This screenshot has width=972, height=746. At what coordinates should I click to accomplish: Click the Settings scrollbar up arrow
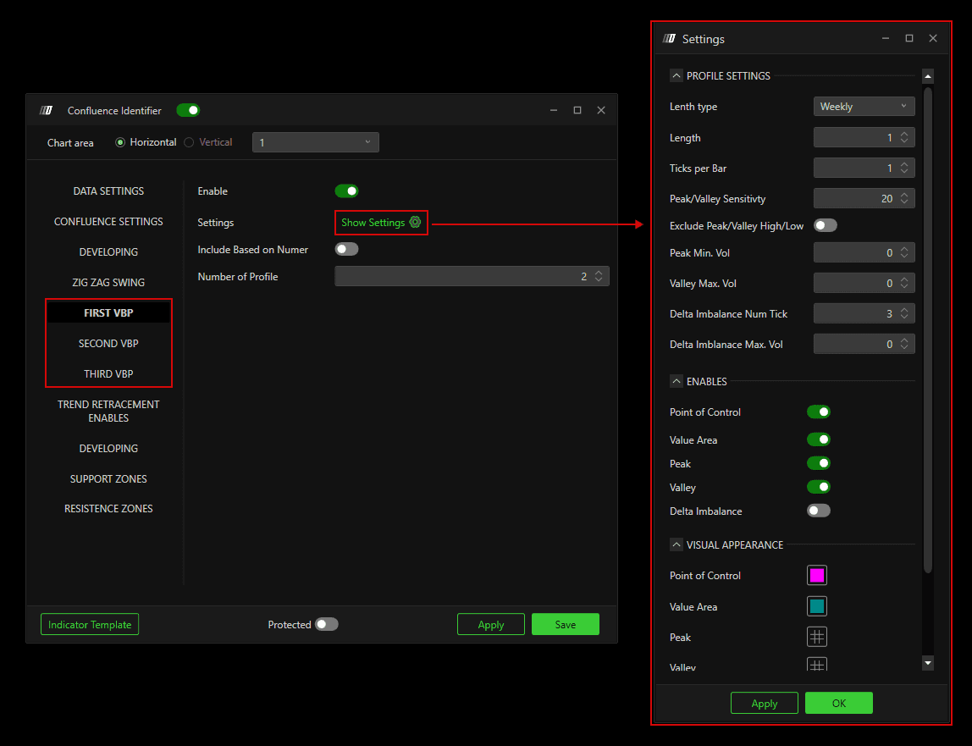928,76
